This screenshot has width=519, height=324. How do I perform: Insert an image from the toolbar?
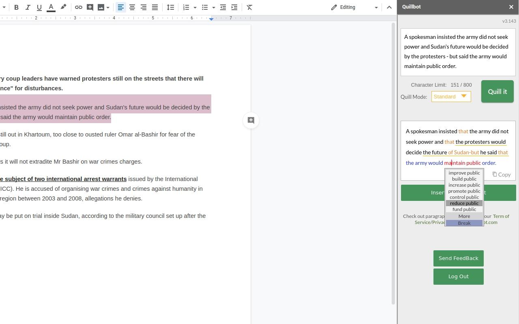(x=101, y=7)
